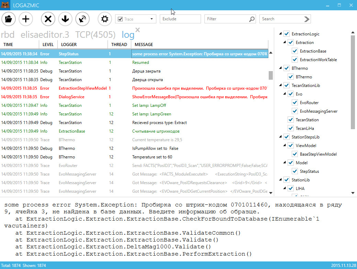This screenshot has width=357, height=269.
Task: Collapse the StationLib tree node
Action: [x=280, y=180]
